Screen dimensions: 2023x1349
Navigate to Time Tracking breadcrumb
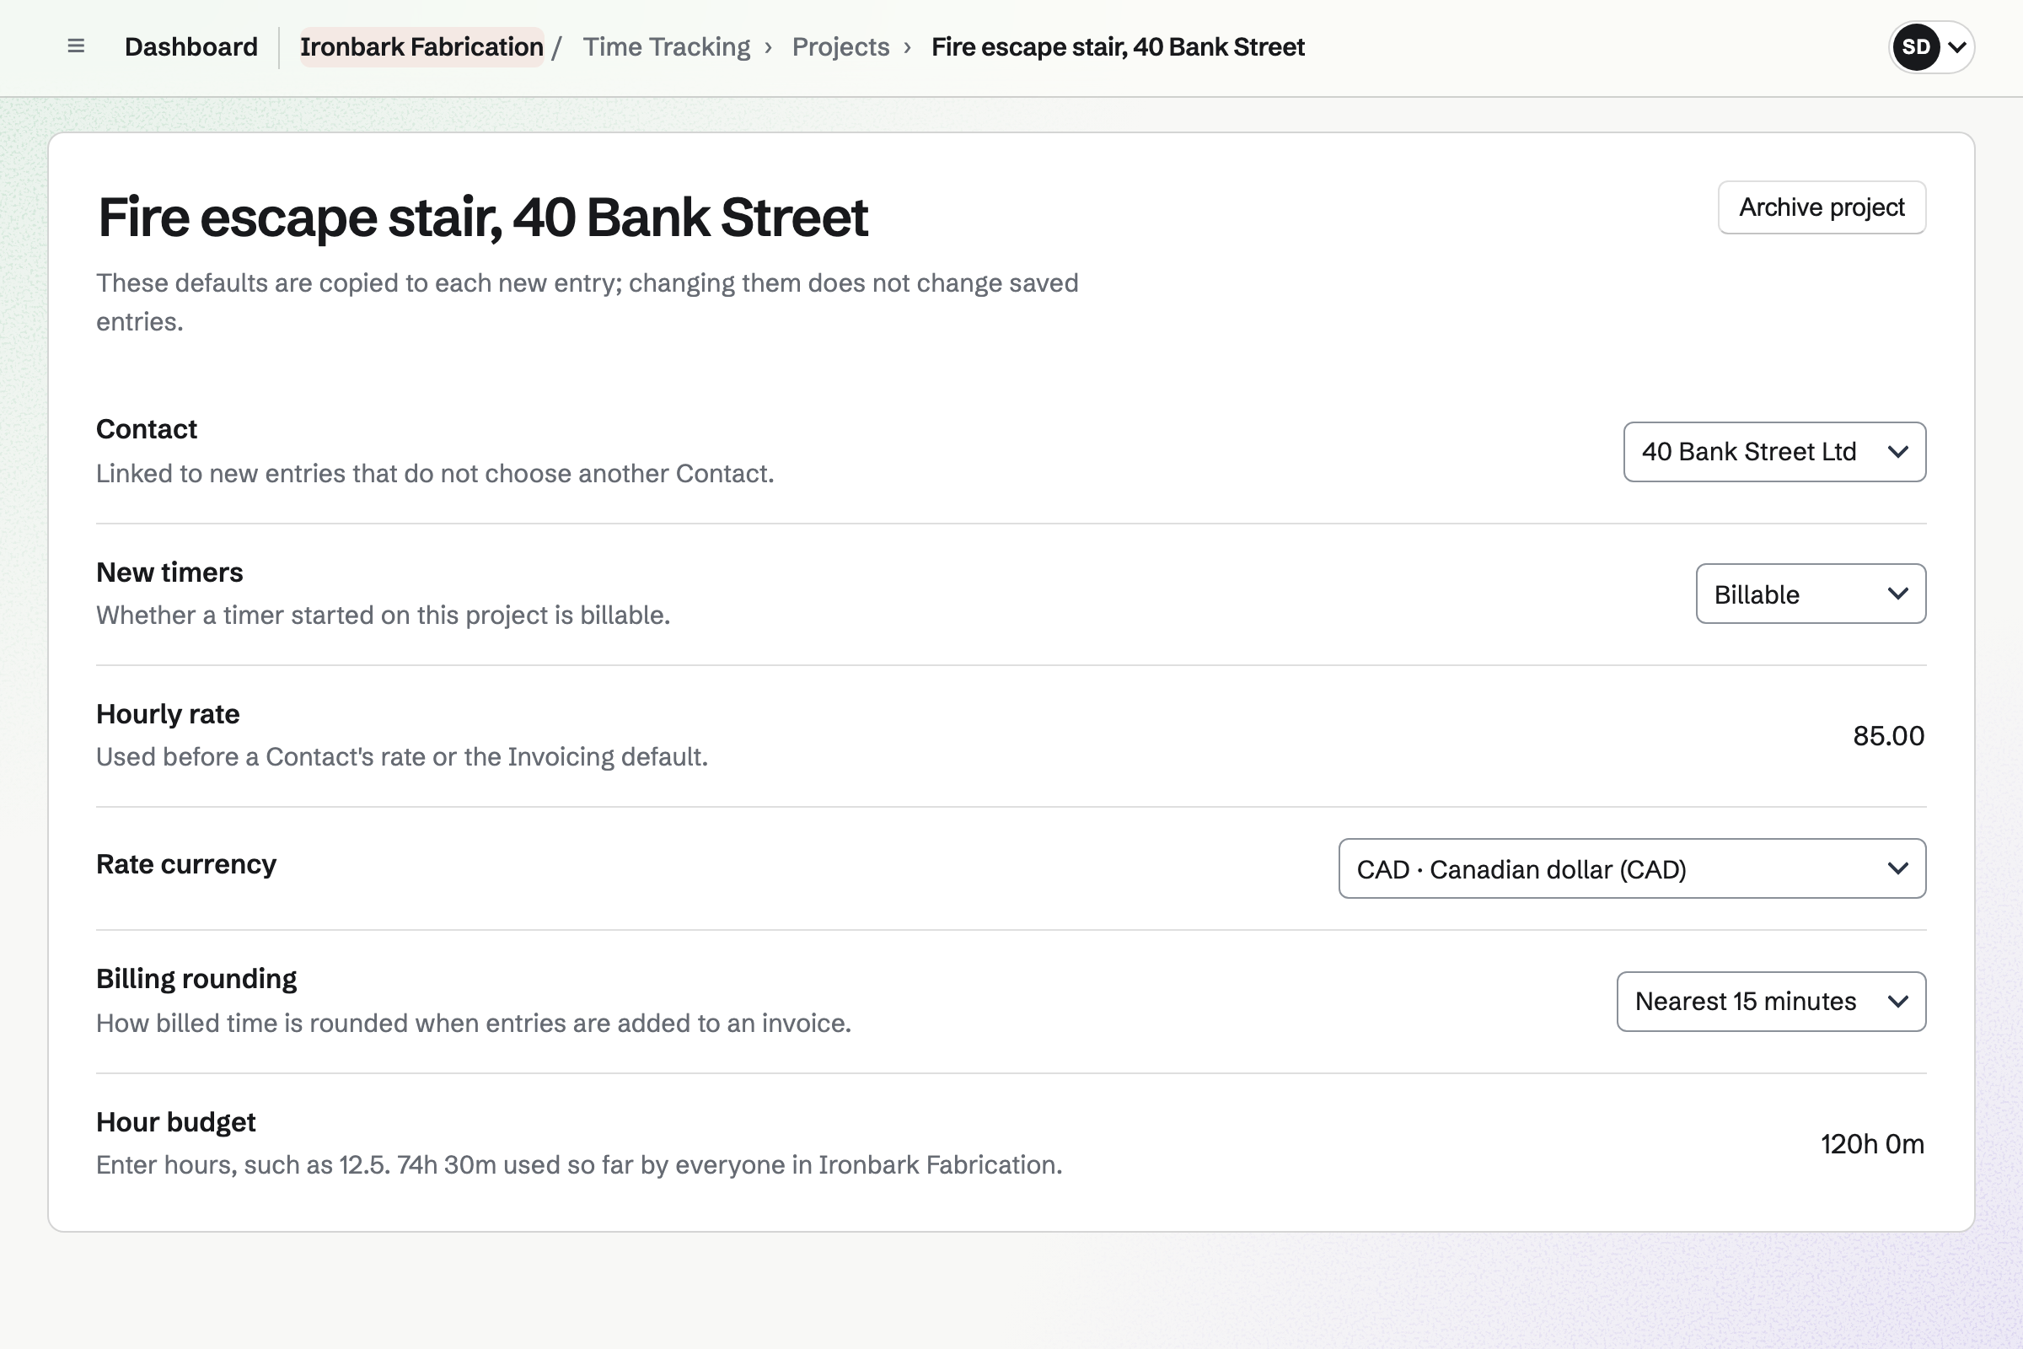coord(667,46)
